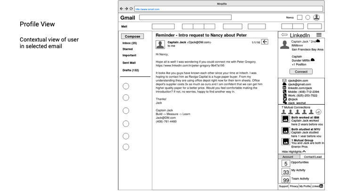Tick the square checkbox next to Nancy
Image resolution: width=339 pixels, height=191 pixels.
pyautogui.click(x=299, y=17)
